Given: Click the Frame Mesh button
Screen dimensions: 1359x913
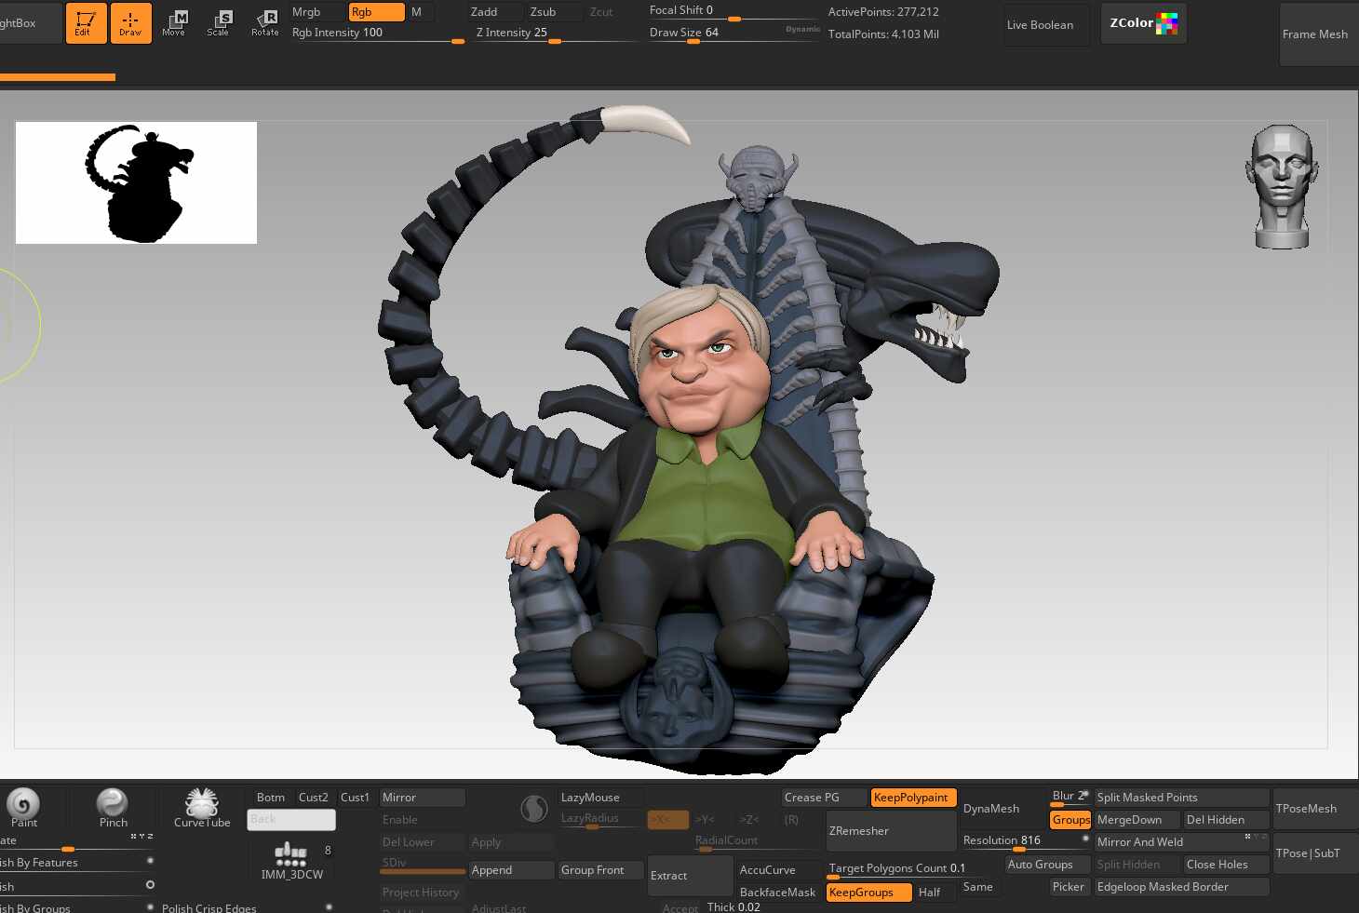Looking at the screenshot, I should coord(1314,34).
